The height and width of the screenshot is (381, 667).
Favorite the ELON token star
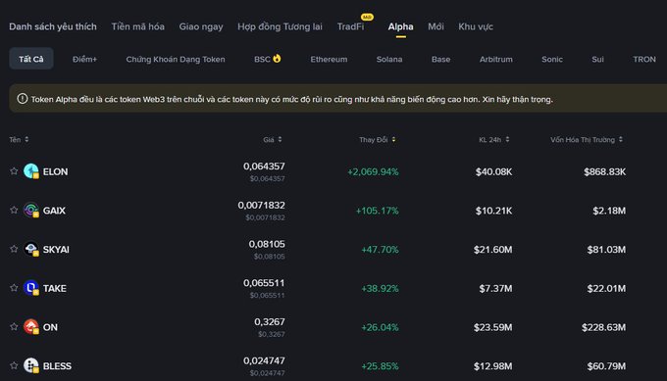click(14, 171)
